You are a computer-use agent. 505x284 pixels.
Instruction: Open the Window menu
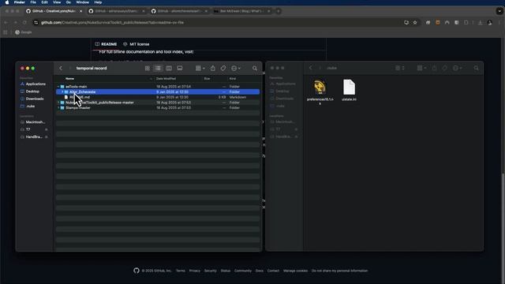(x=82, y=2)
